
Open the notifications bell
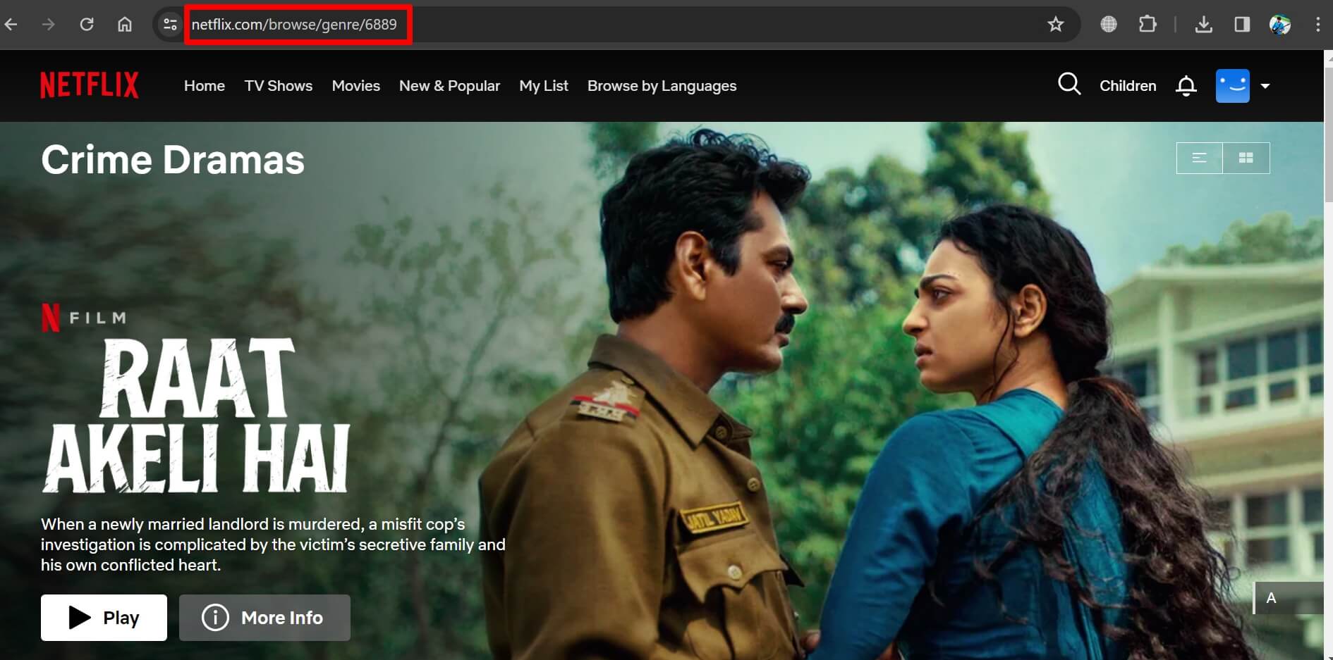coord(1186,86)
